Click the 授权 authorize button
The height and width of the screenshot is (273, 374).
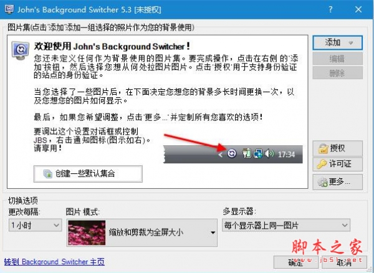point(337,148)
